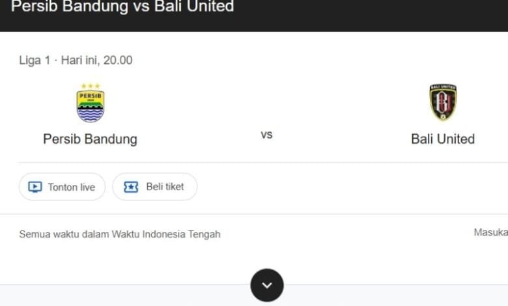The height and width of the screenshot is (306, 508).
Task: Click the Bali United club crest
Action: [x=443, y=103]
